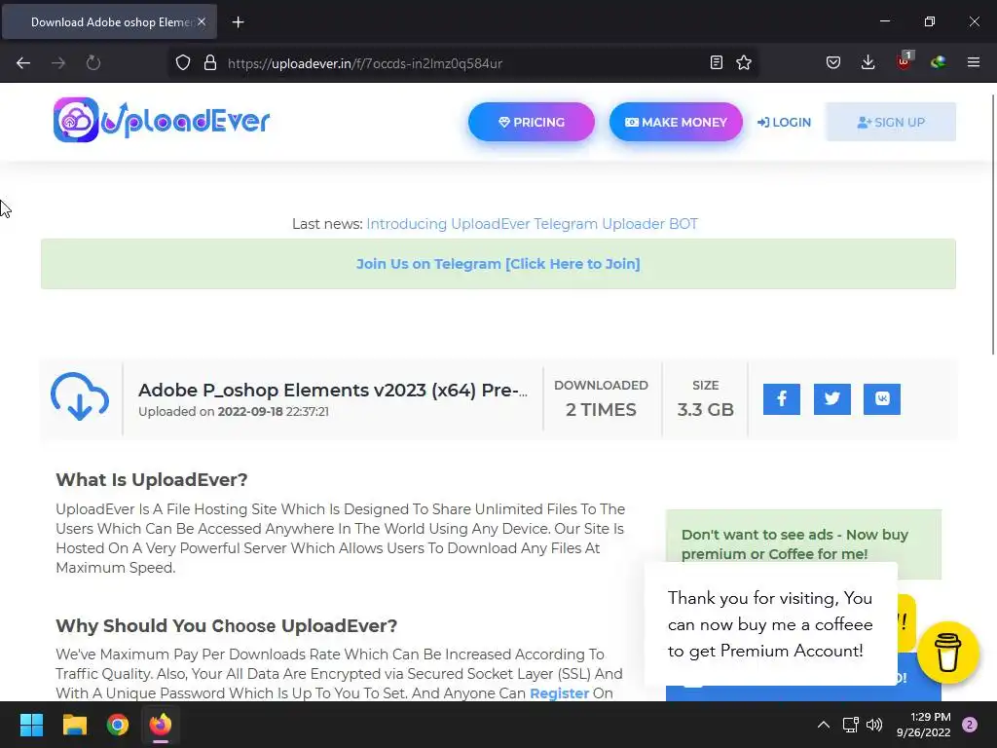Open the Telegram Uploader BOT news link
This screenshot has width=997, height=748.
(x=533, y=224)
